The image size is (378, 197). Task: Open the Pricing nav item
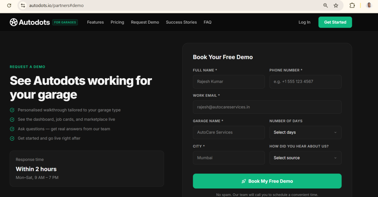tap(117, 22)
